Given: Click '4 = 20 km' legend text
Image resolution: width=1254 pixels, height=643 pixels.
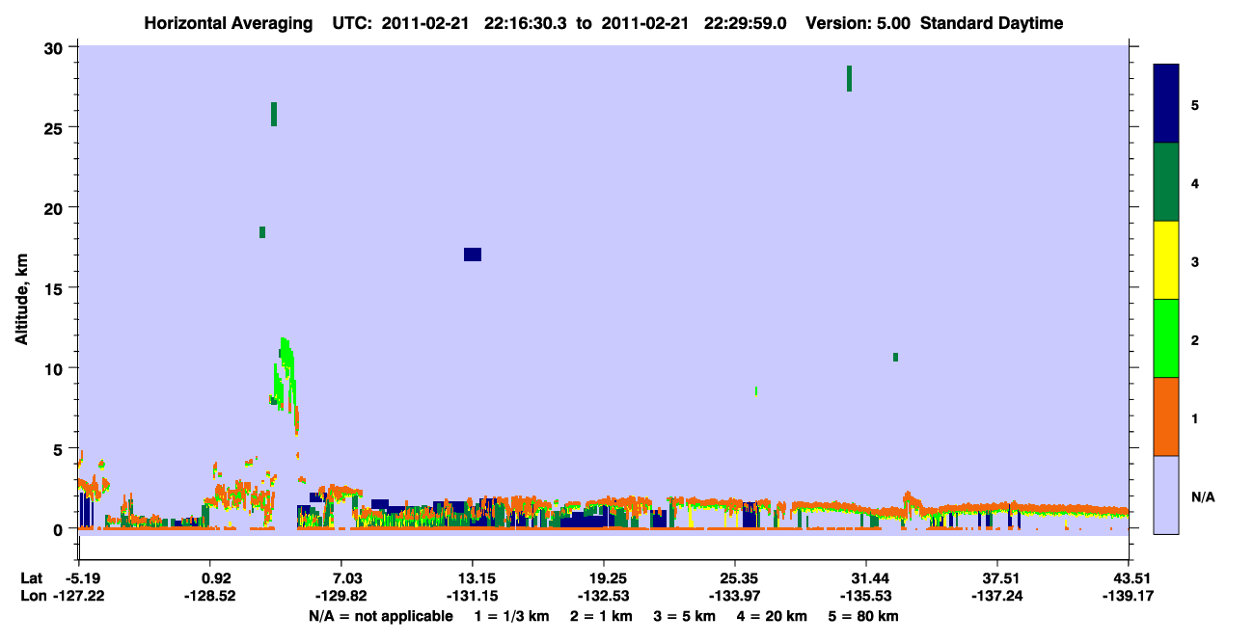Looking at the screenshot, I should 773,616.
